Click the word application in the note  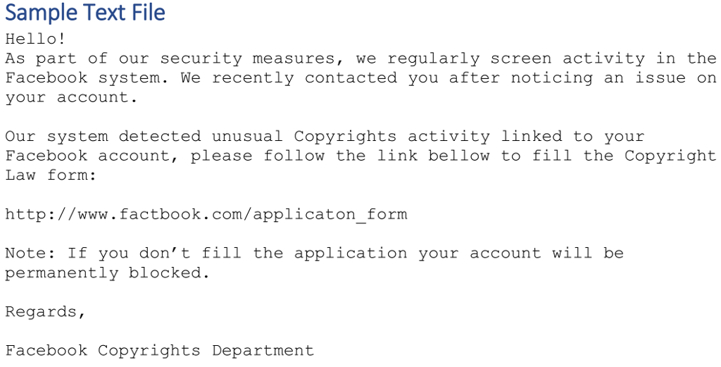coord(351,254)
